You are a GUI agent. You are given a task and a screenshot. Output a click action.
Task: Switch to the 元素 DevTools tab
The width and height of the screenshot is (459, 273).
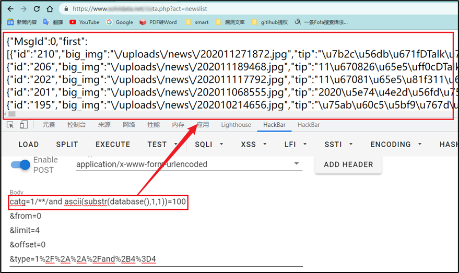49,125
